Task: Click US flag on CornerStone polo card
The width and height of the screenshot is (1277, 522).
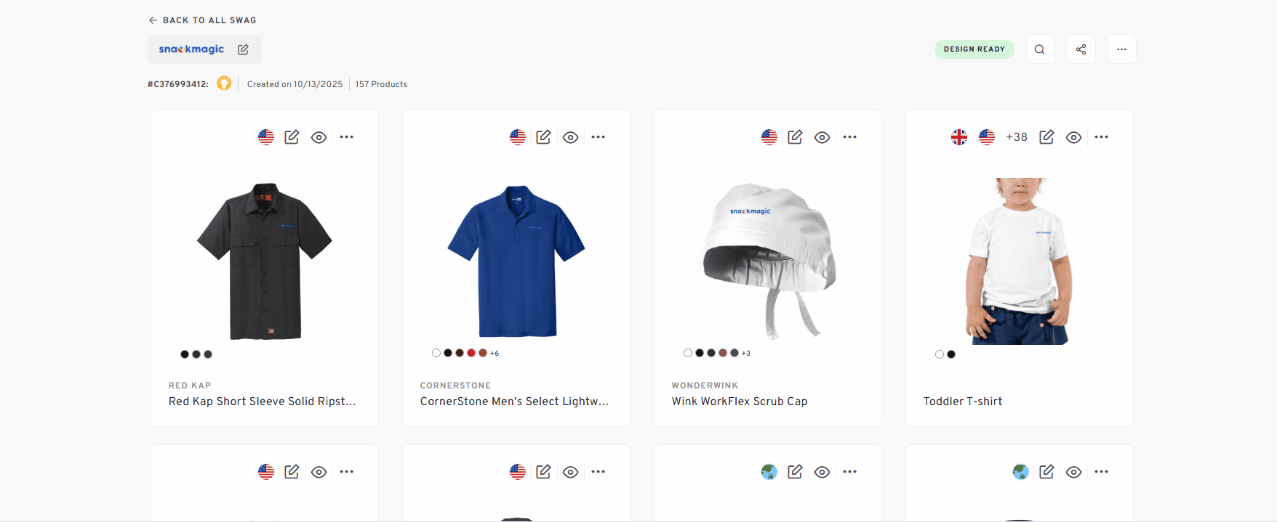Action: tap(518, 137)
